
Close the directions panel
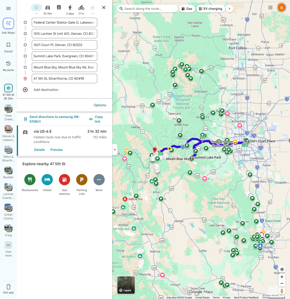[104, 8]
